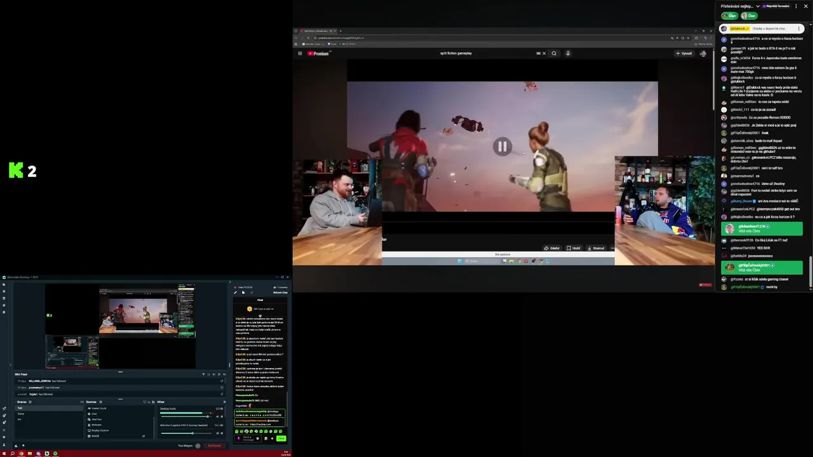Viewport: 813px width, 457px height.
Task: Select the Chat tab in Streamlabs panel
Action: (260, 300)
